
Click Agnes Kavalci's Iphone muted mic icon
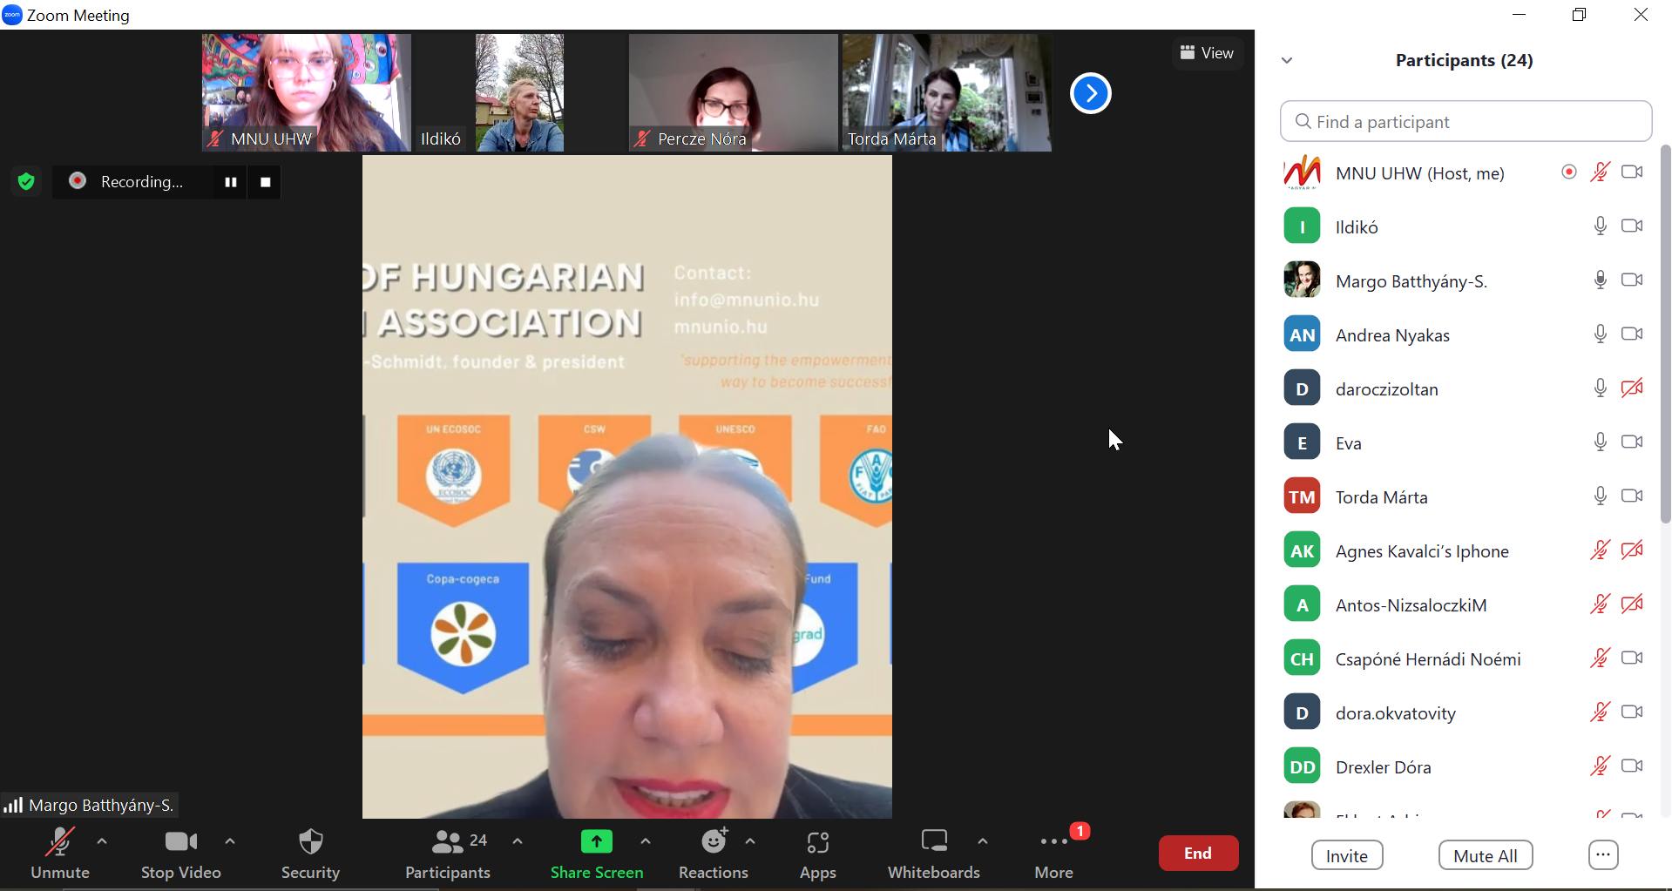click(1600, 550)
